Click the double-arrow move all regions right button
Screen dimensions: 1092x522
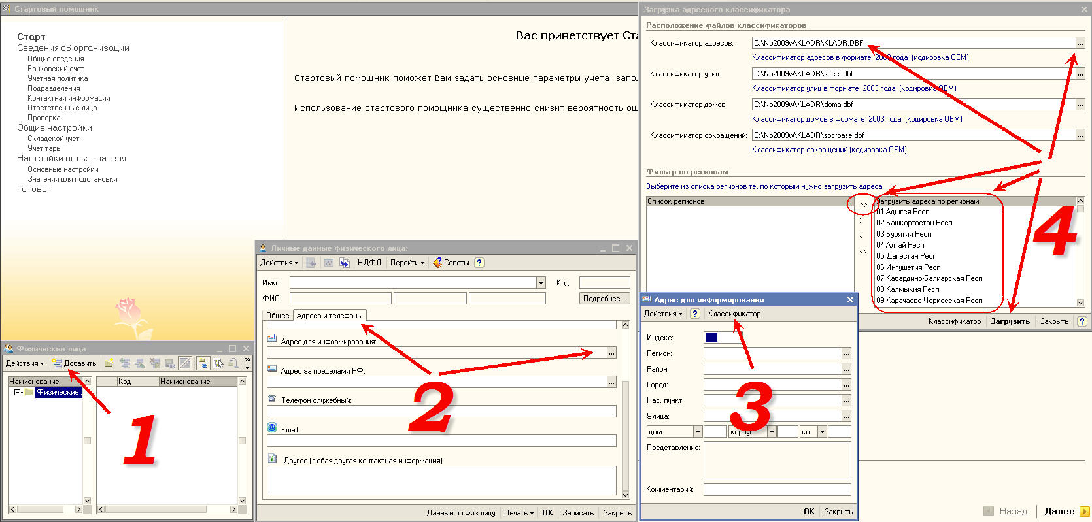(863, 205)
